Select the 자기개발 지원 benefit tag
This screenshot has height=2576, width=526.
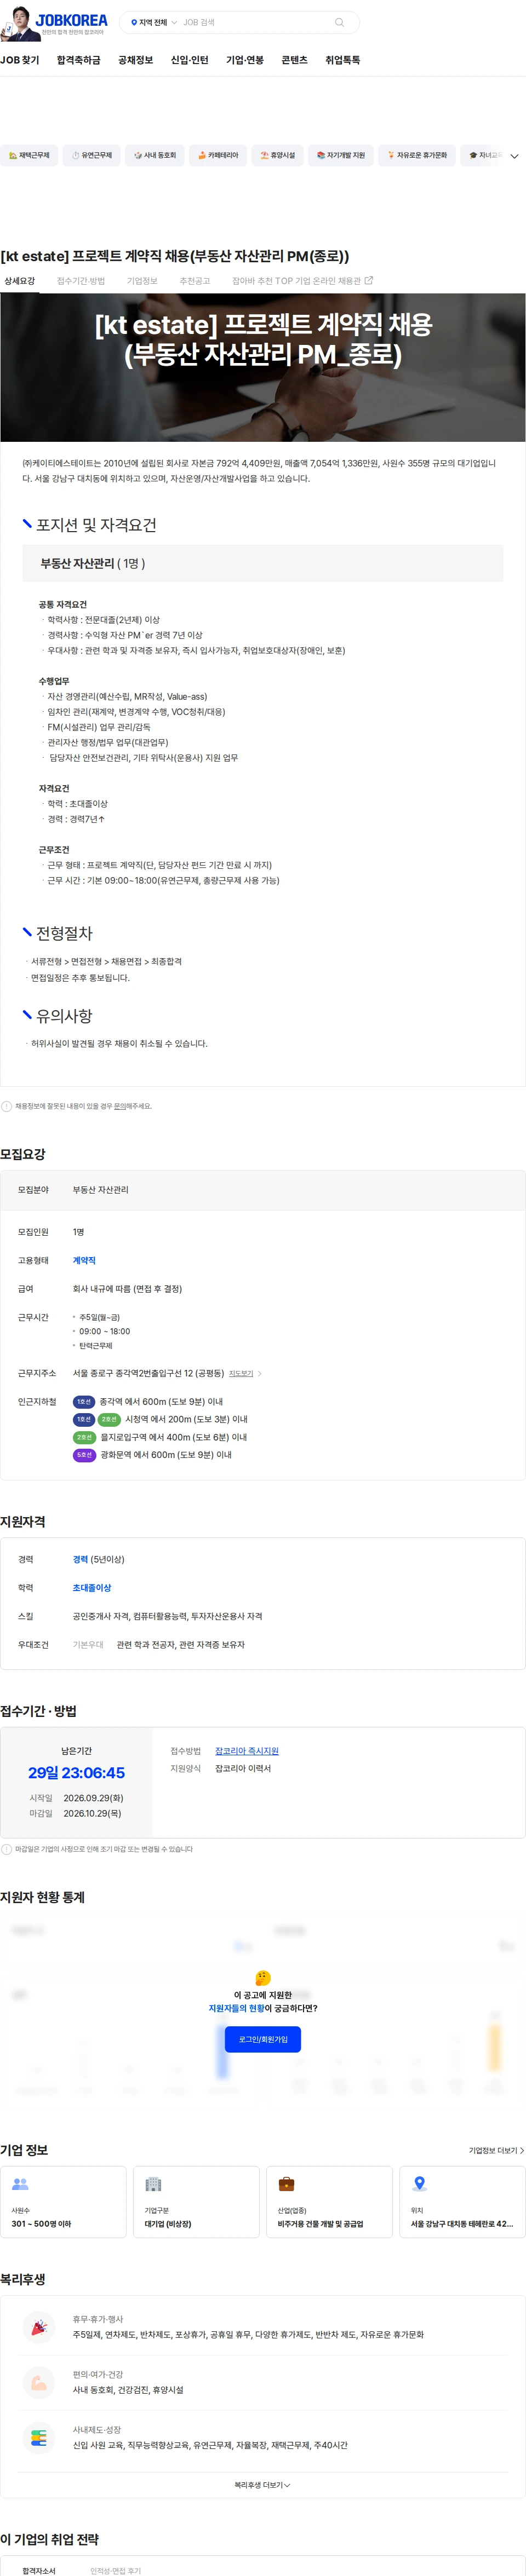click(341, 155)
